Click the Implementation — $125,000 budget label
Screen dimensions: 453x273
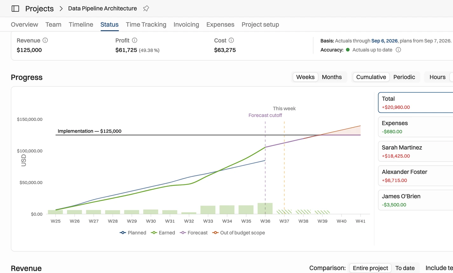click(x=89, y=131)
